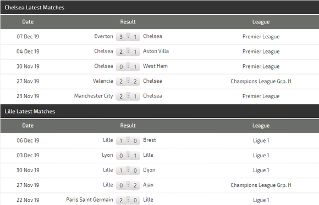Open the Aston Villa team link
The width and height of the screenshot is (319, 205).
coord(156,51)
